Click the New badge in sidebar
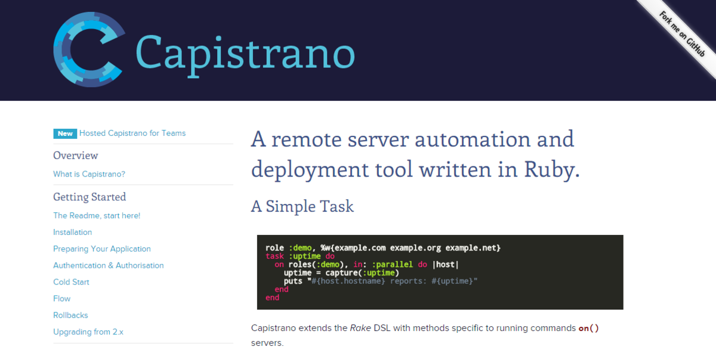This screenshot has height=350, width=716. click(65, 134)
